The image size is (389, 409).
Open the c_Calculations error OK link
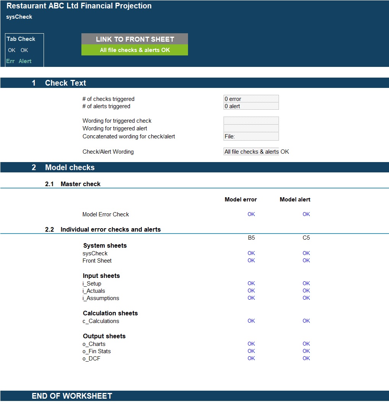click(251, 321)
